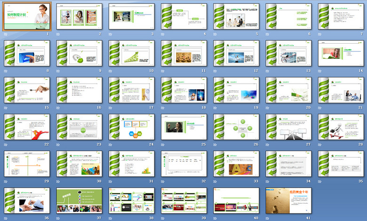367x221 pixels.
Task: Click the star icon below slide 15
Action: [6, 107]
